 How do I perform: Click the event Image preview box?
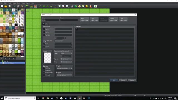coord(48,57)
